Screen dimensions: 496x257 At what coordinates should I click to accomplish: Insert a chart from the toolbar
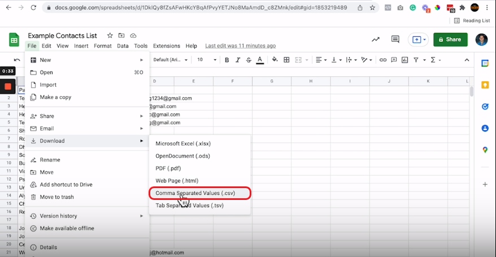click(x=405, y=60)
